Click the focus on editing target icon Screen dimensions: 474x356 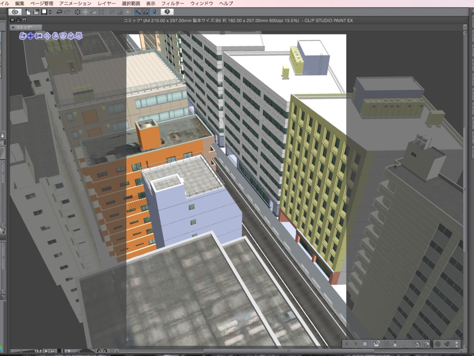(x=386, y=344)
